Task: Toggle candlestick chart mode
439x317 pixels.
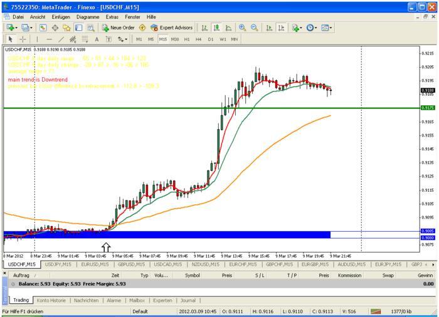Action: pos(216,28)
